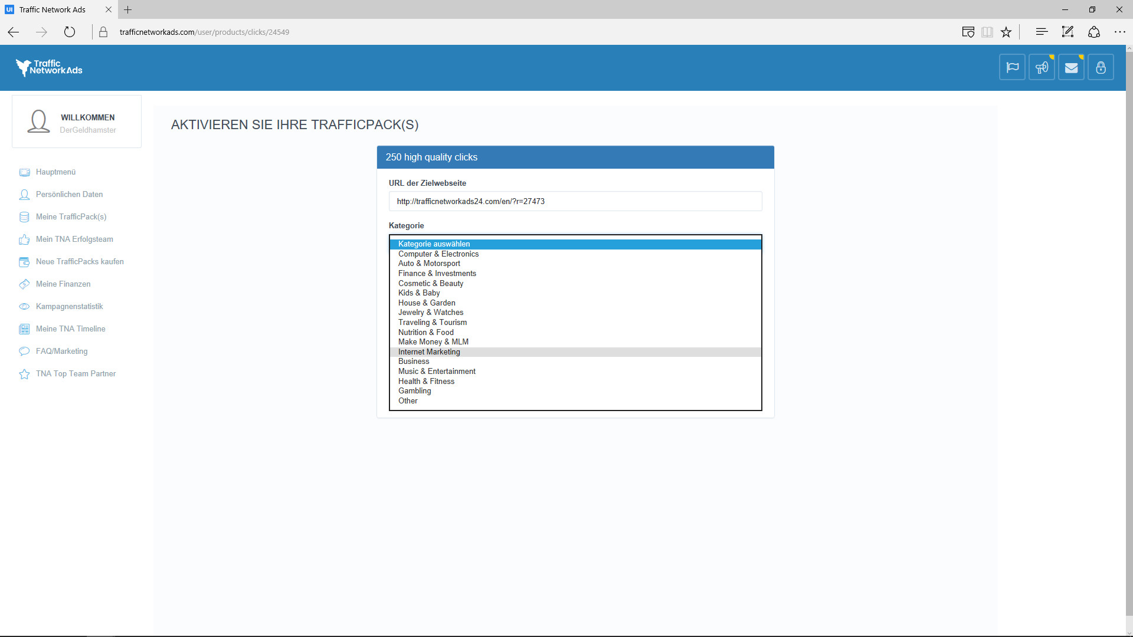This screenshot has height=637, width=1133.
Task: Click the URL der Zielwebseite field
Action: (x=575, y=202)
